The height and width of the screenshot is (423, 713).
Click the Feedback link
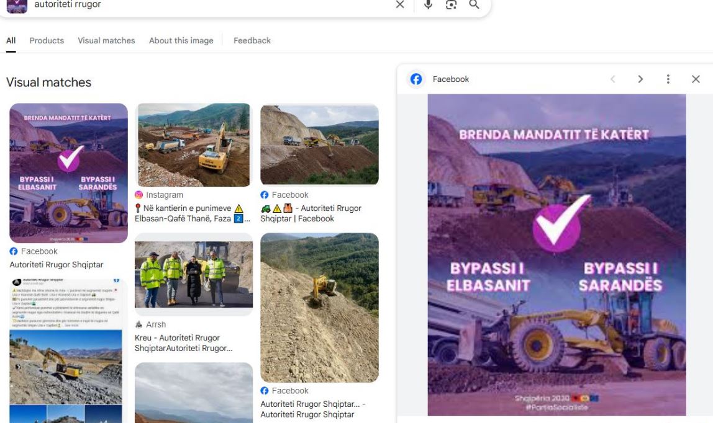(x=252, y=40)
